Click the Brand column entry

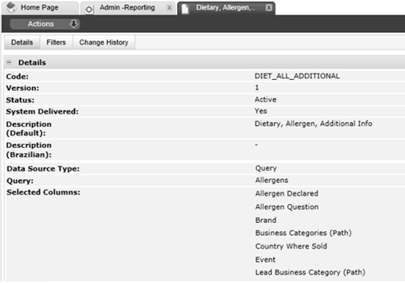click(x=266, y=220)
